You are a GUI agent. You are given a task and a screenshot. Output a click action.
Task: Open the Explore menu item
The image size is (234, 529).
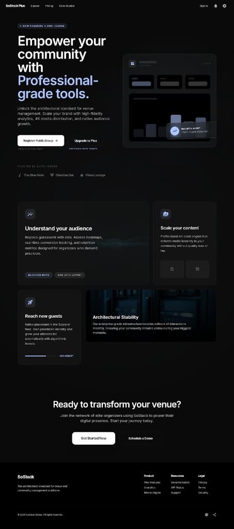point(35,6)
